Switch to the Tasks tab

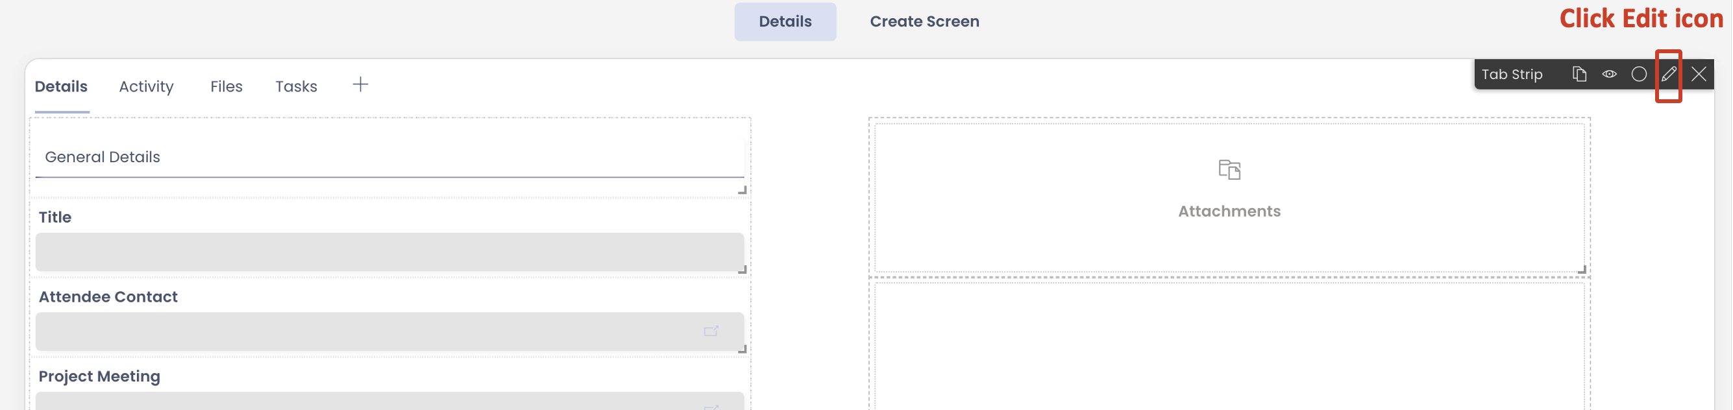coord(296,87)
